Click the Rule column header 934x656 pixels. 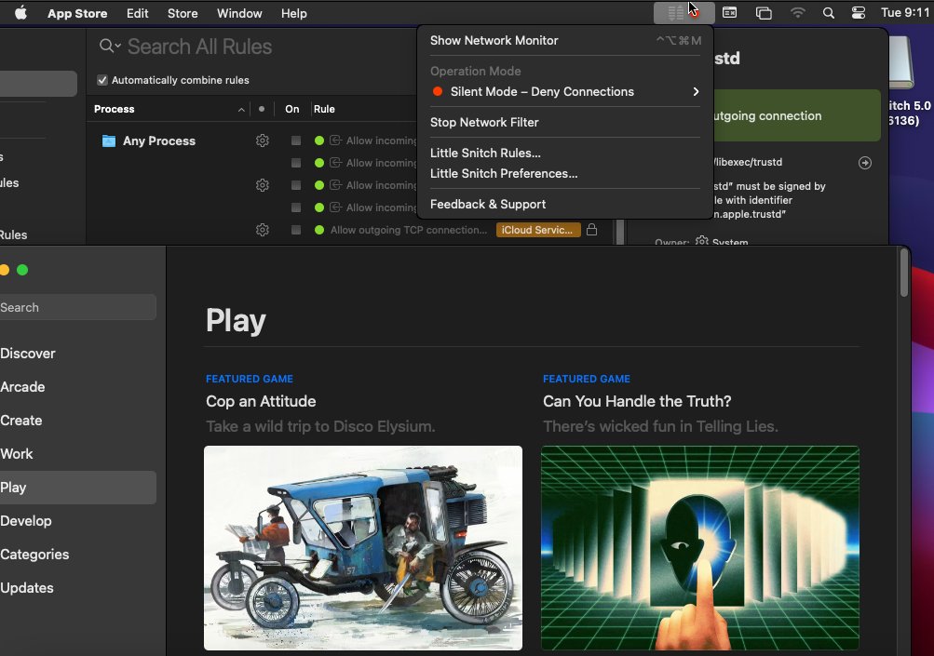(324, 109)
